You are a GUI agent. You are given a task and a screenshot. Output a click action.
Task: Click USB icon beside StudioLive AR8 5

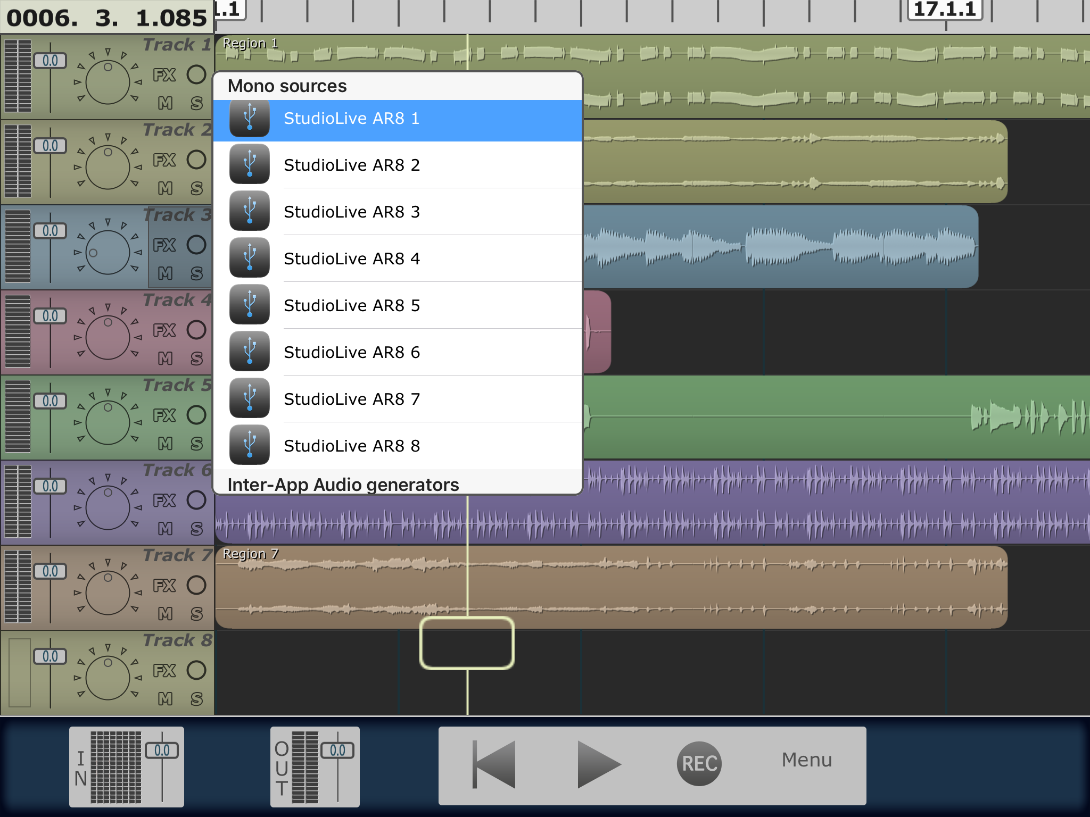click(250, 305)
